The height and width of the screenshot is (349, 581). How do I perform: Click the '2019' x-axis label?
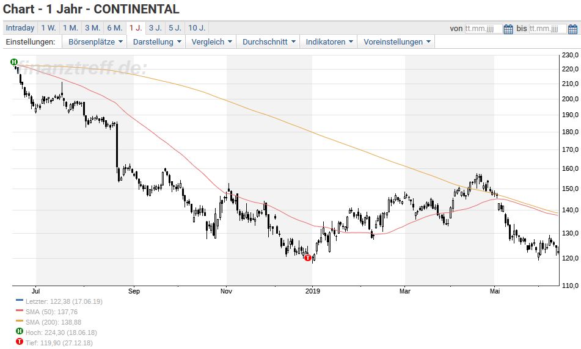coord(313,291)
